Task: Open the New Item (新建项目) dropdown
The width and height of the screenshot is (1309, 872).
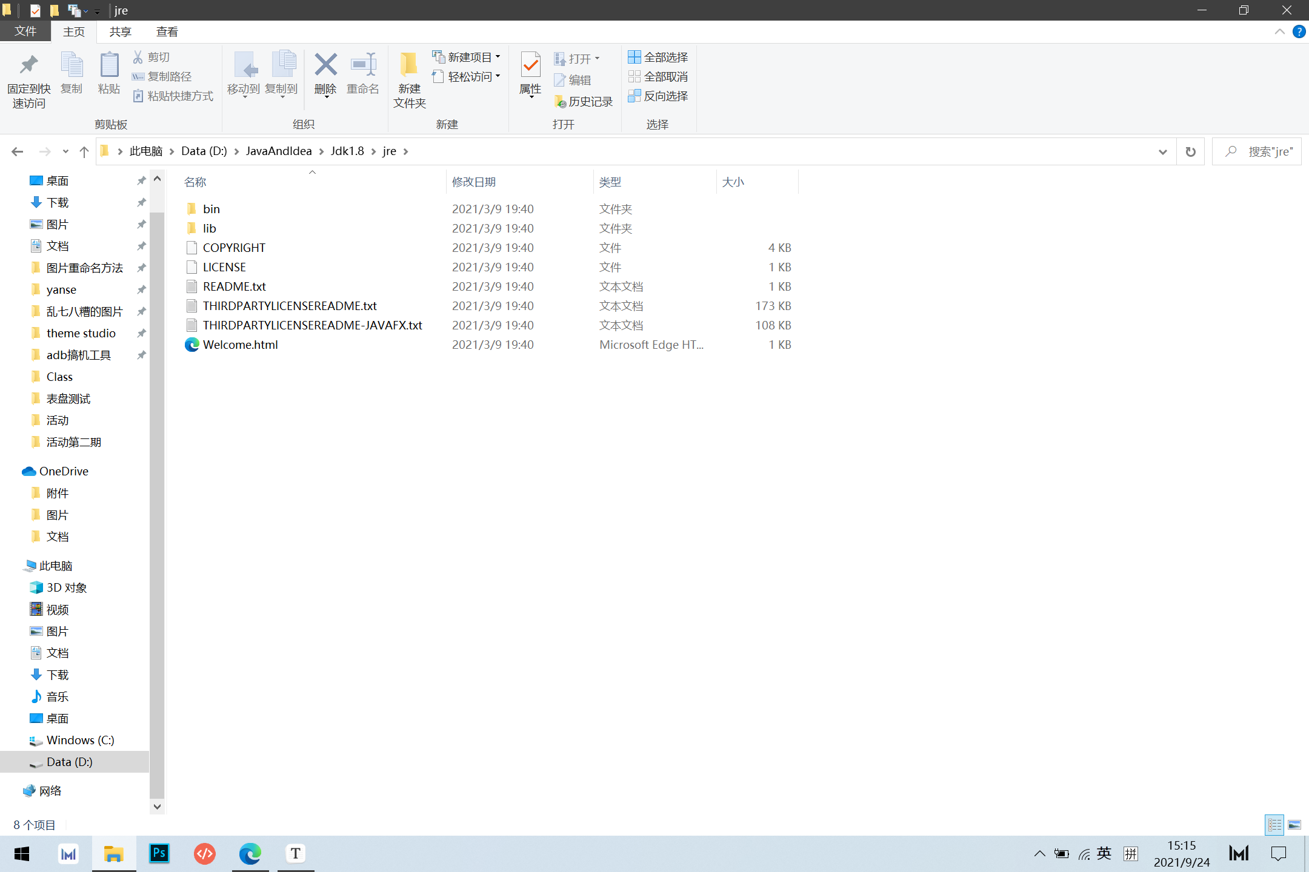Action: (467, 57)
